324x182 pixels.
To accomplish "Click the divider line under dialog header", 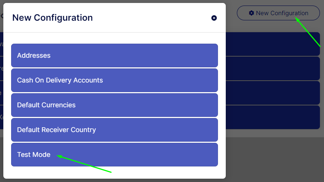I will coord(115,32).
